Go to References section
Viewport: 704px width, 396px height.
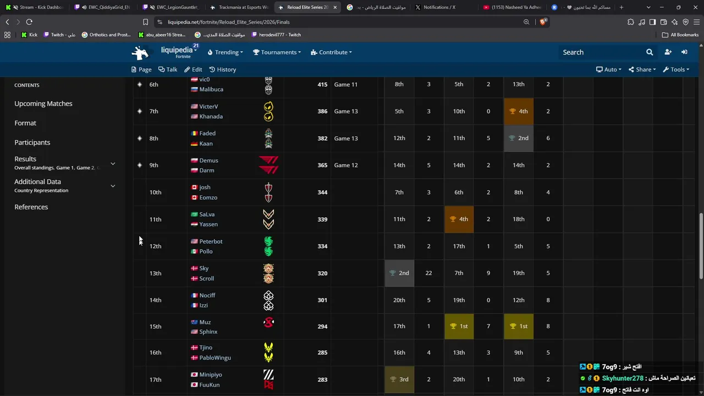click(31, 207)
